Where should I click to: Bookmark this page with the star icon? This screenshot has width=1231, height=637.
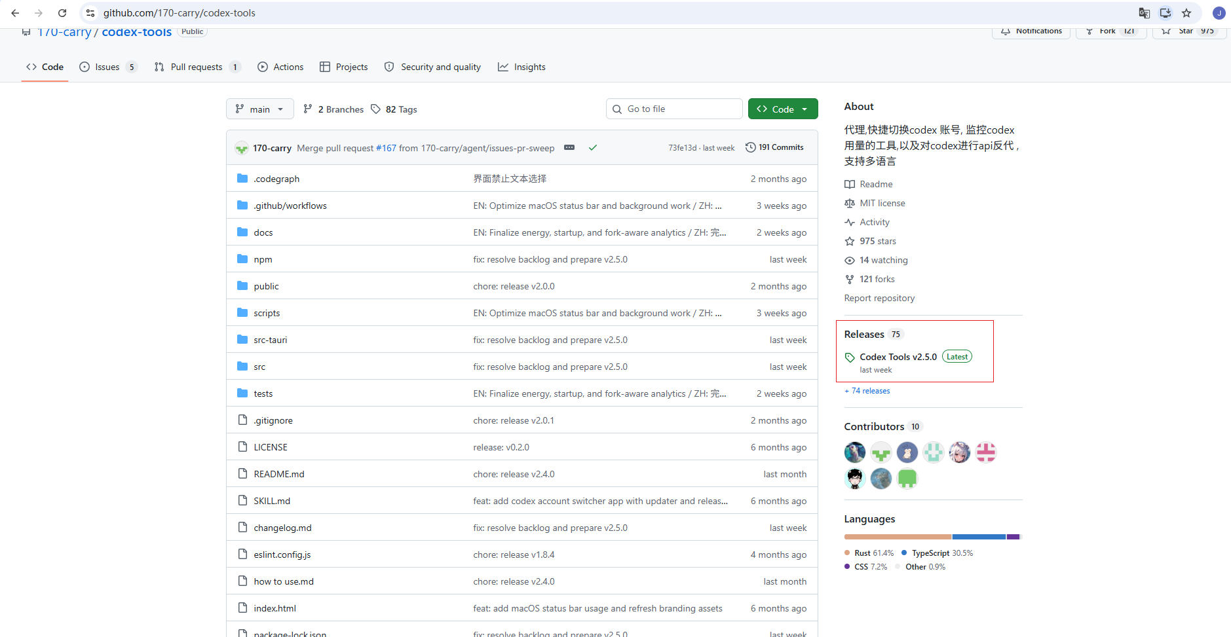(1186, 13)
